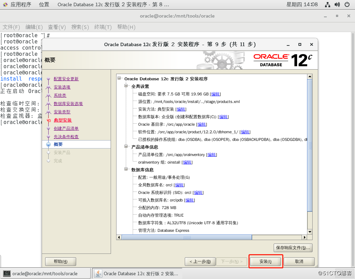Collapse the 全局设置 tree section
Screen dimensions: 355x279
126,86
